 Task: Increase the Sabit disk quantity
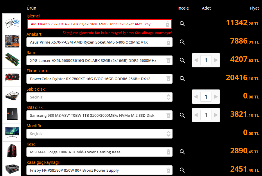(216, 97)
